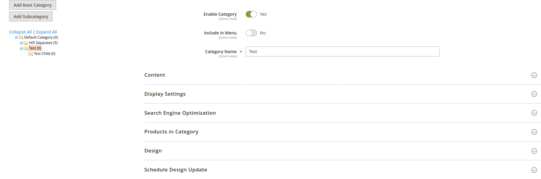Click the Test folder icon
The width and height of the screenshot is (541, 179).
click(x=26, y=48)
